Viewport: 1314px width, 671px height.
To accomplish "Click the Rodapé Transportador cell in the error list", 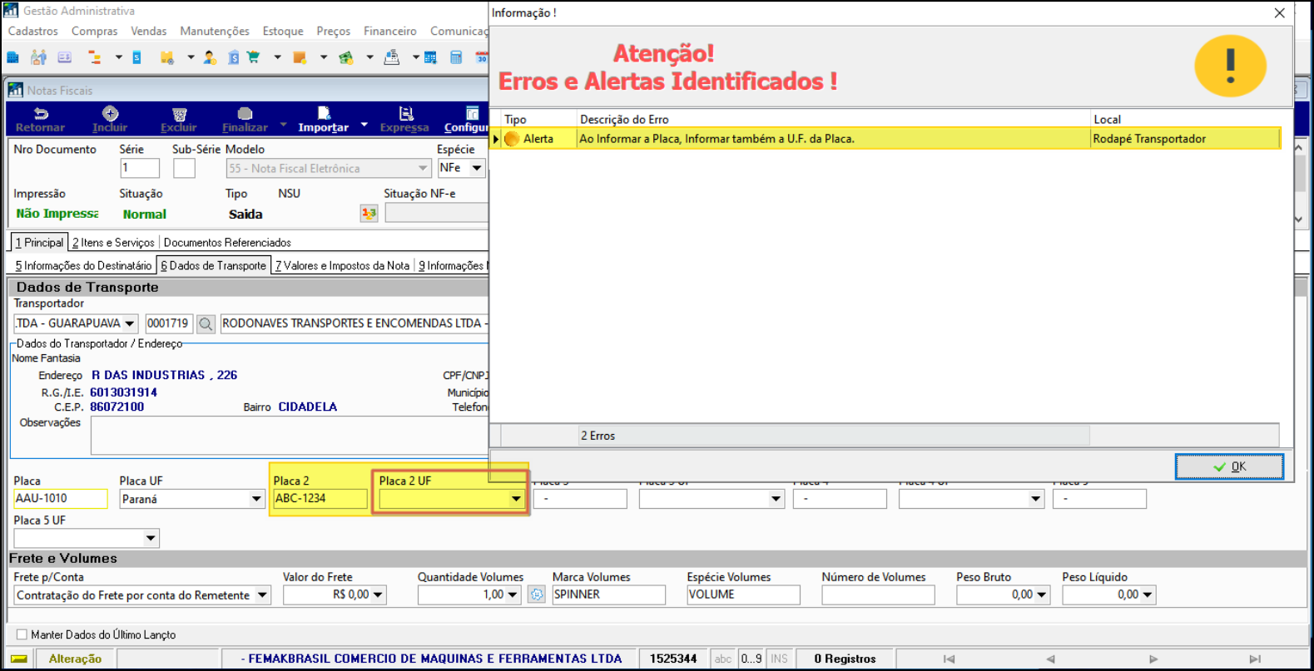I will [1185, 139].
